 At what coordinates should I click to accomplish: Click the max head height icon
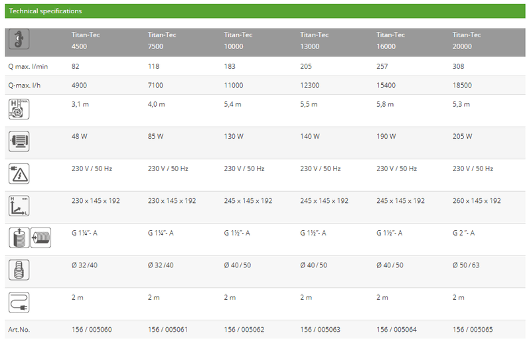click(x=18, y=109)
